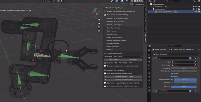Switch to the Tool sidebar tab
The height and width of the screenshot is (102, 201).
click(x=145, y=15)
